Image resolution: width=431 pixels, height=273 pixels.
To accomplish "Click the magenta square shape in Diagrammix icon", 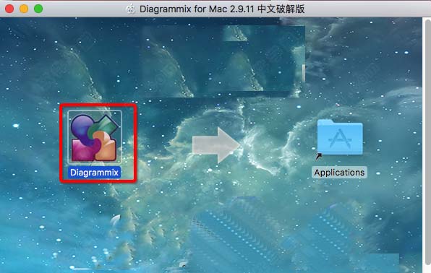I will pyautogui.click(x=82, y=150).
